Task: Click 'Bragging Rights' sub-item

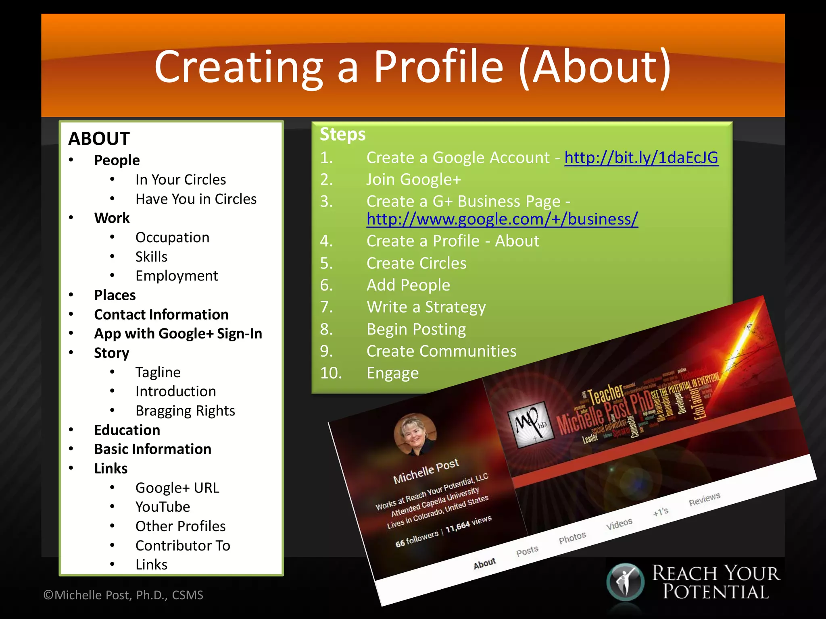Action: (185, 411)
